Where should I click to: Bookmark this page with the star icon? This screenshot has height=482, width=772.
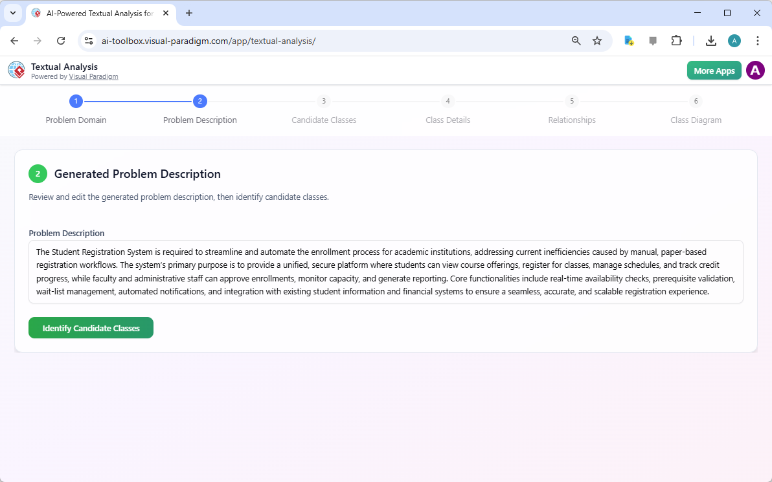596,40
